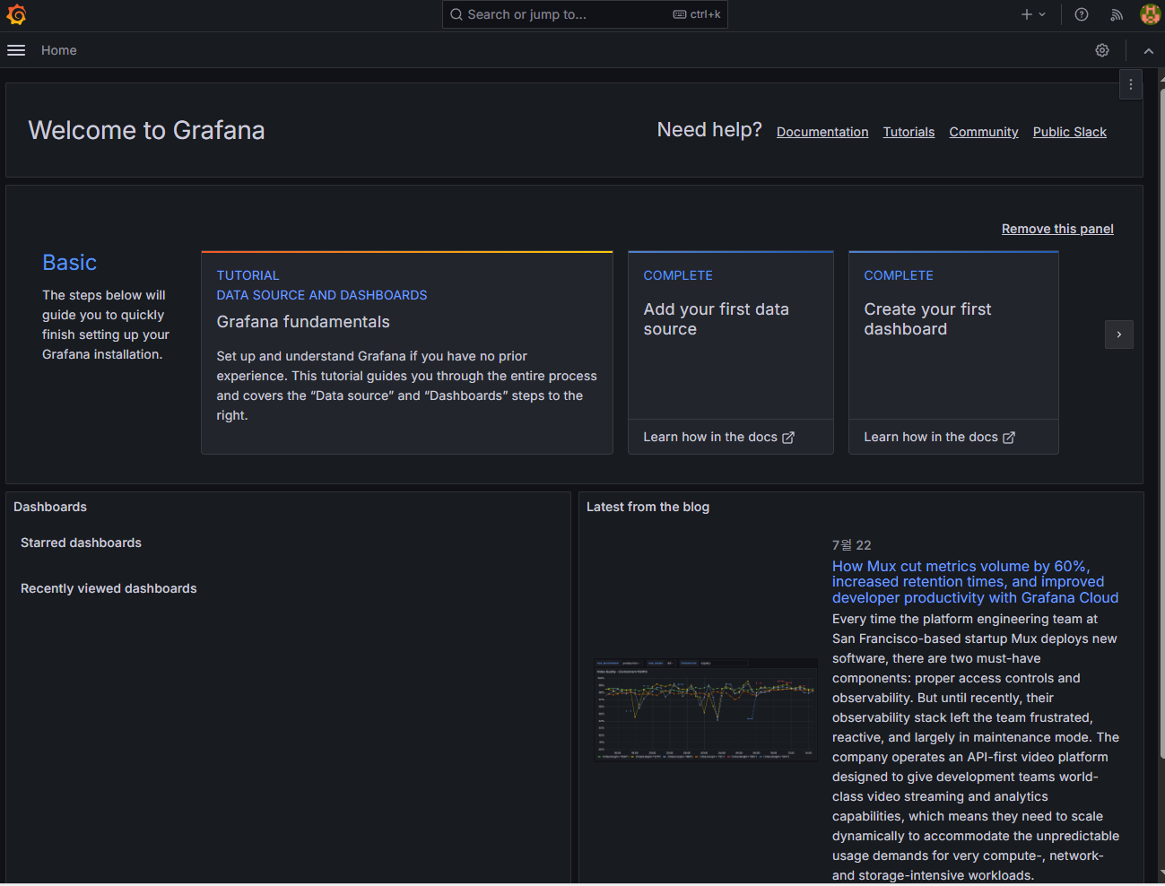Image resolution: width=1165 pixels, height=886 pixels.
Task: Open the Public Slack link
Action: pyautogui.click(x=1069, y=132)
